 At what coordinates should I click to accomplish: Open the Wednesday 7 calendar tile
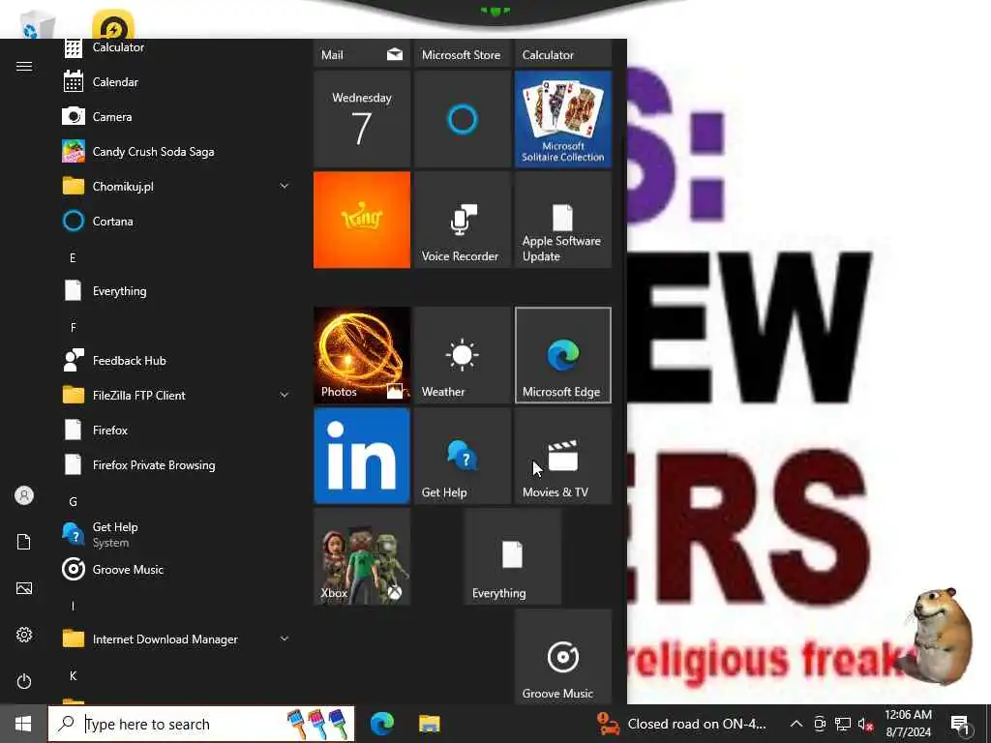pos(362,119)
